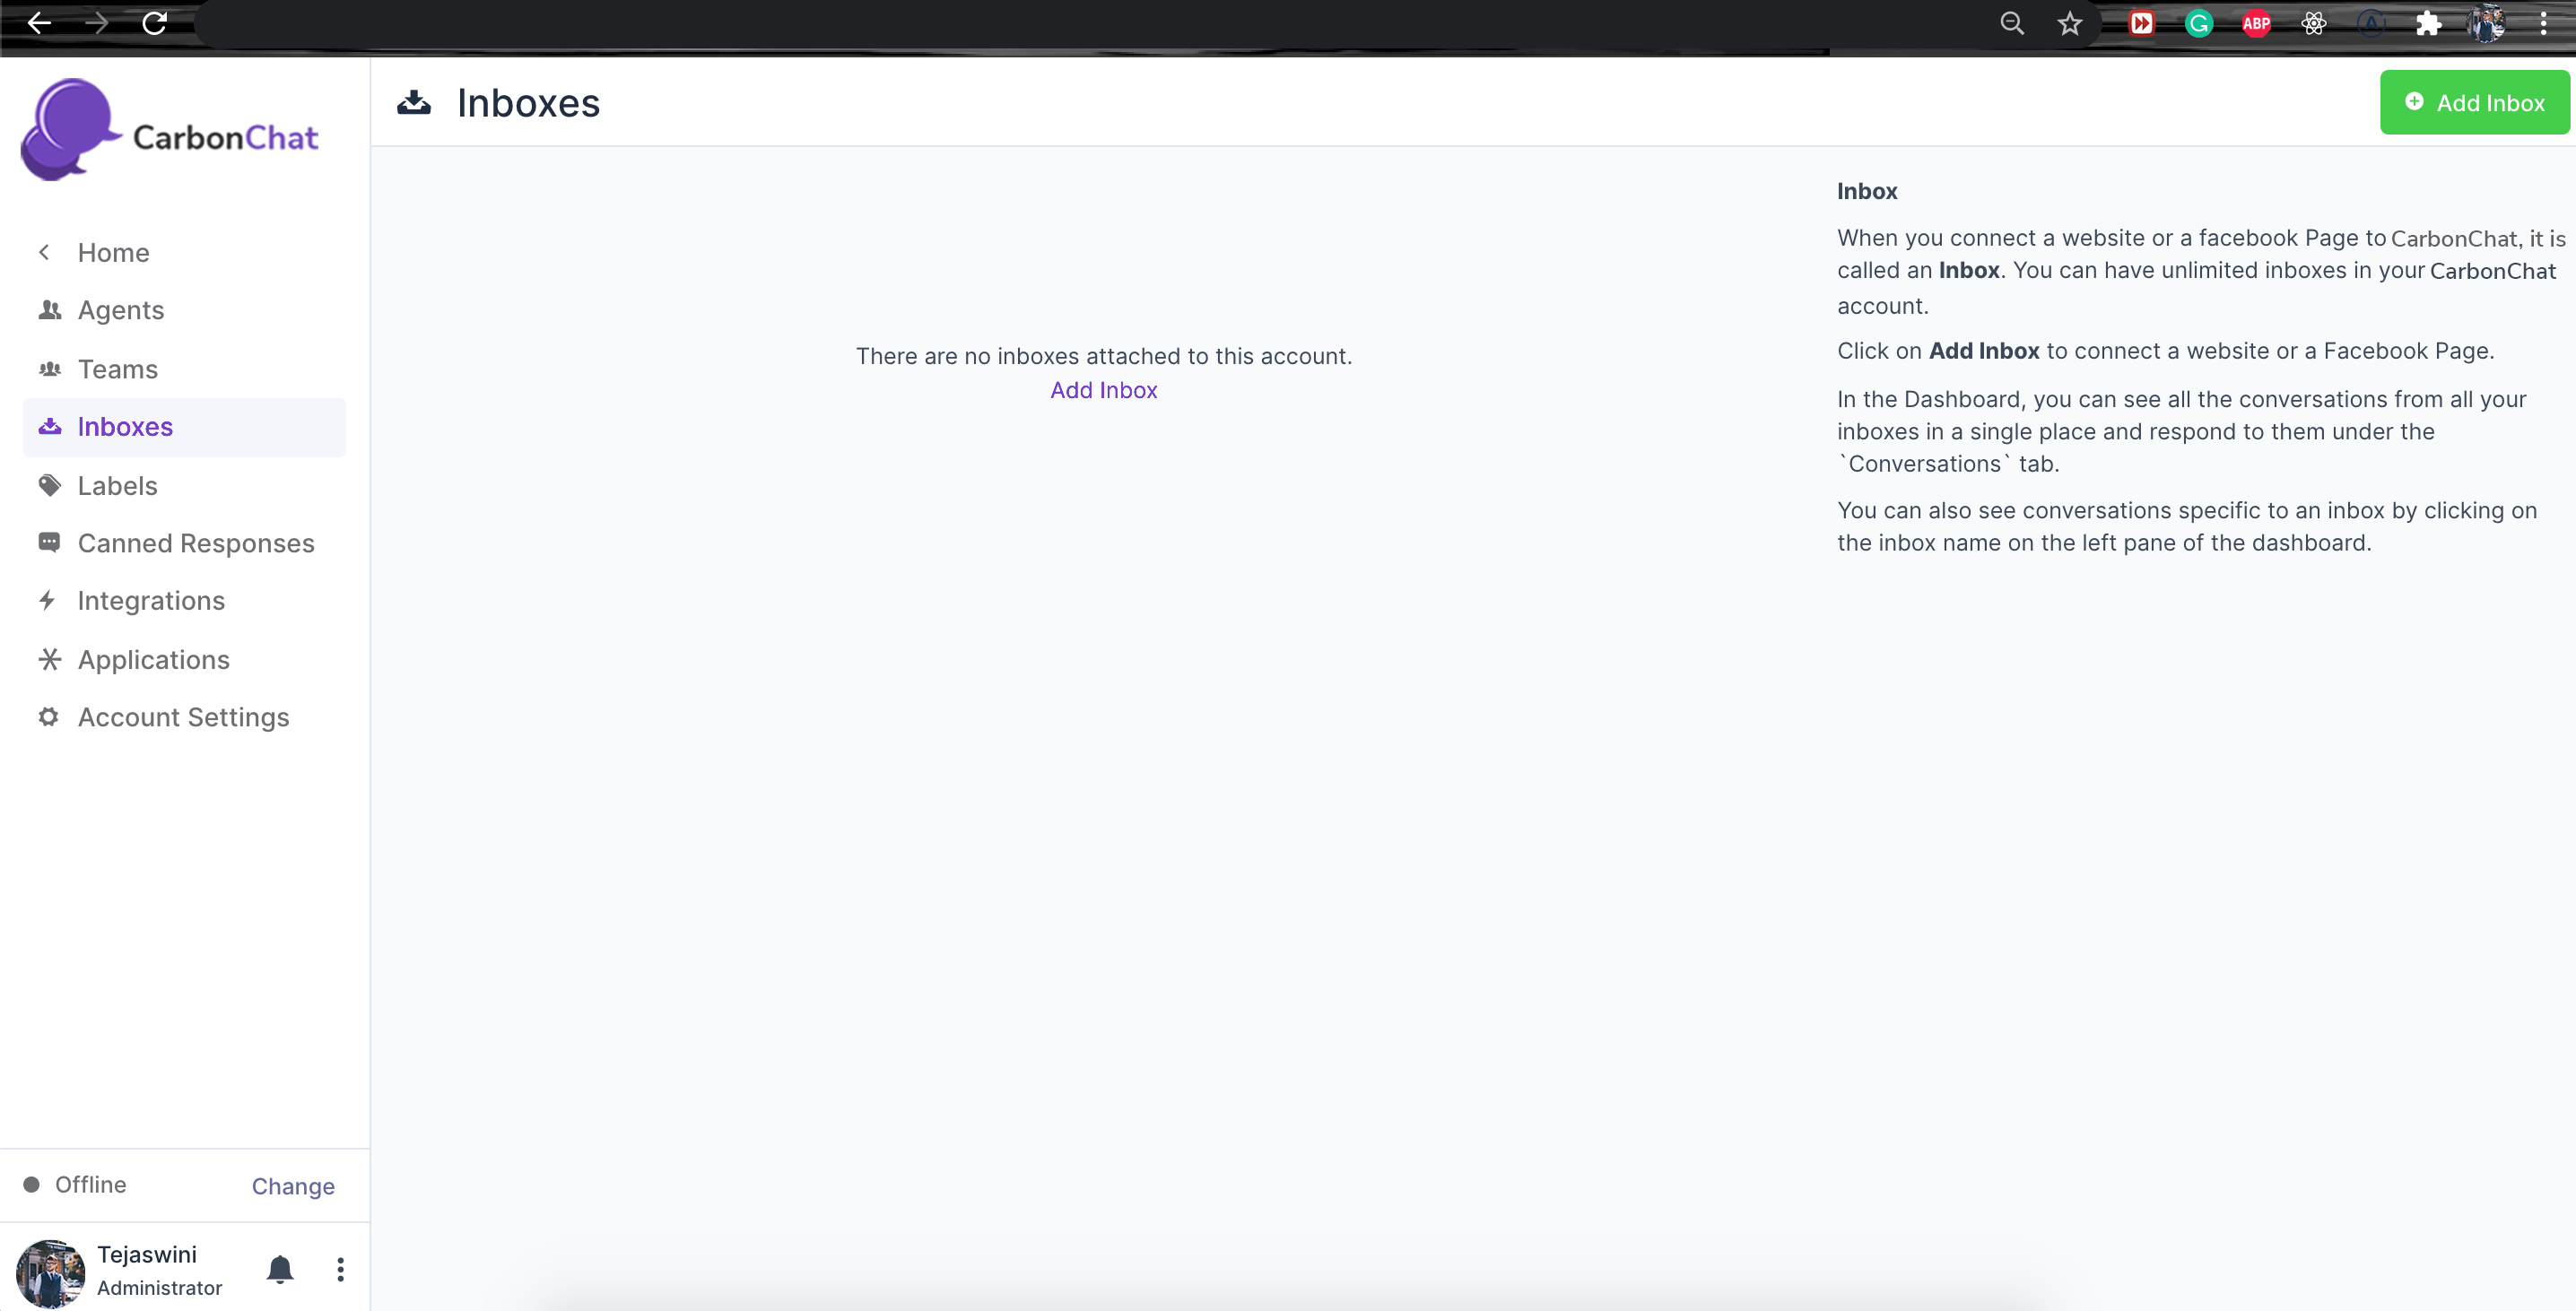Click the Account Settings gear icon

tap(49, 717)
